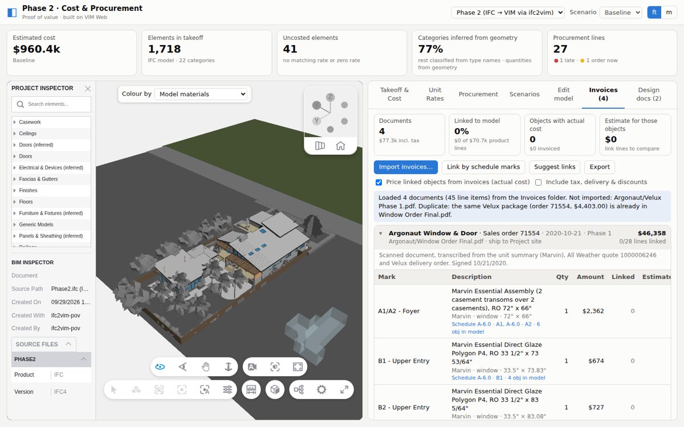Click the zoom-to-fit frame icon
This screenshot has width=684, height=427.
click(298, 367)
